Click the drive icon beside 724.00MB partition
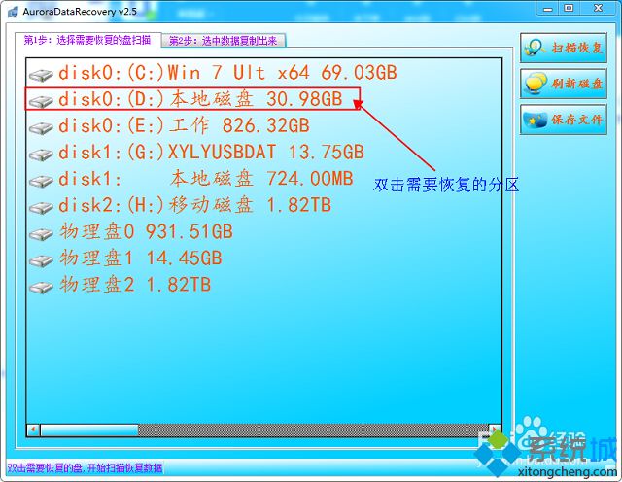This screenshot has width=622, height=482. coord(41,181)
